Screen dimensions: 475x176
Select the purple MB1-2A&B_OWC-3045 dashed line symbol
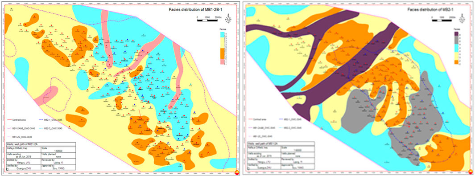(10, 128)
